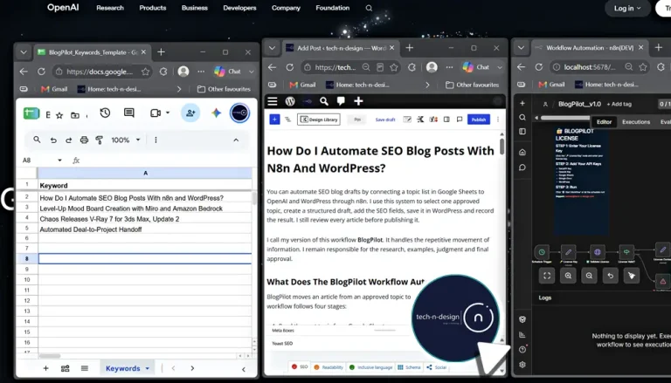Click the Sheets search menus magnifier

[38, 140]
